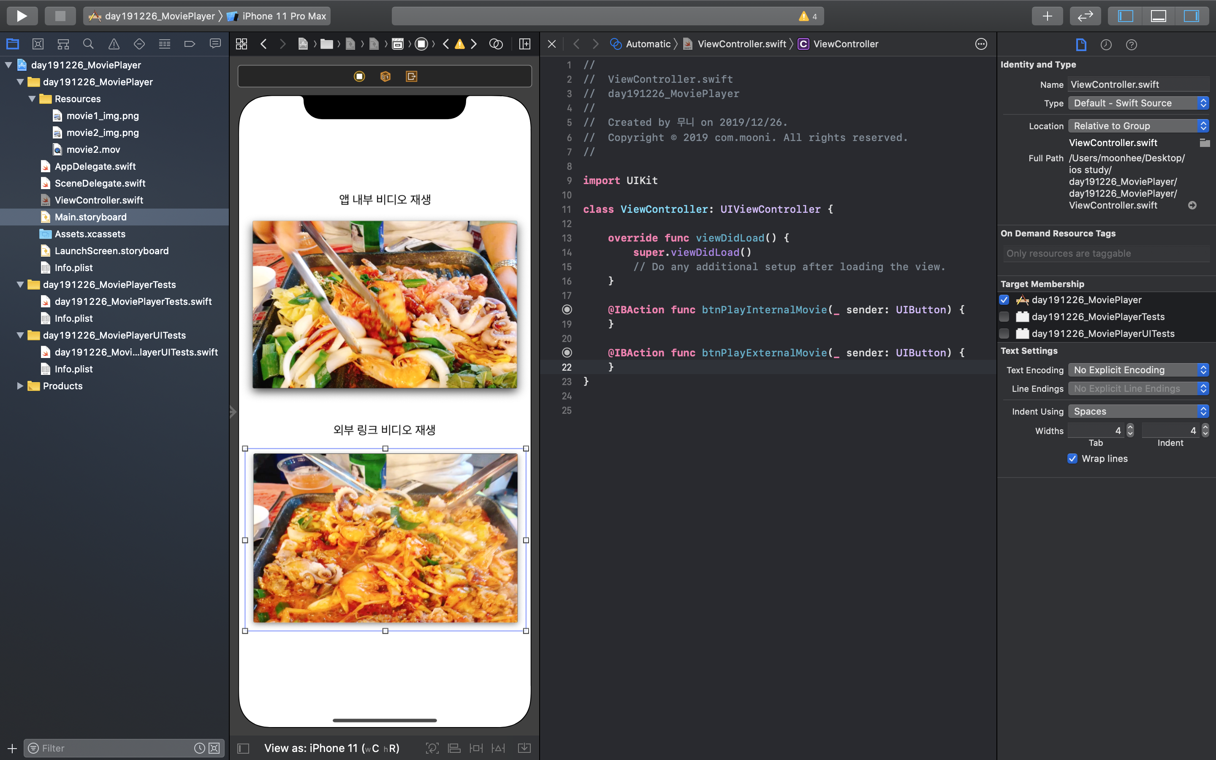Screen dimensions: 1216x760
Task: Select AppDelegate.swift in the navigator
Action: [x=95, y=166]
